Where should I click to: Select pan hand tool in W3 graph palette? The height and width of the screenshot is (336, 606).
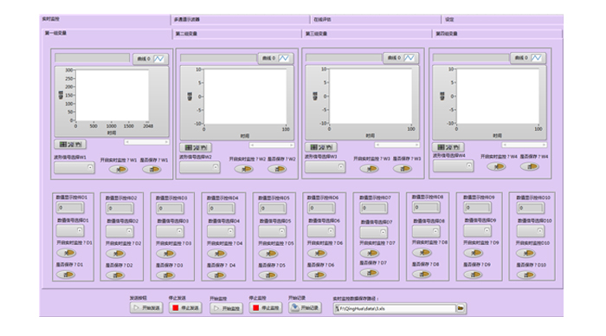(x=329, y=147)
